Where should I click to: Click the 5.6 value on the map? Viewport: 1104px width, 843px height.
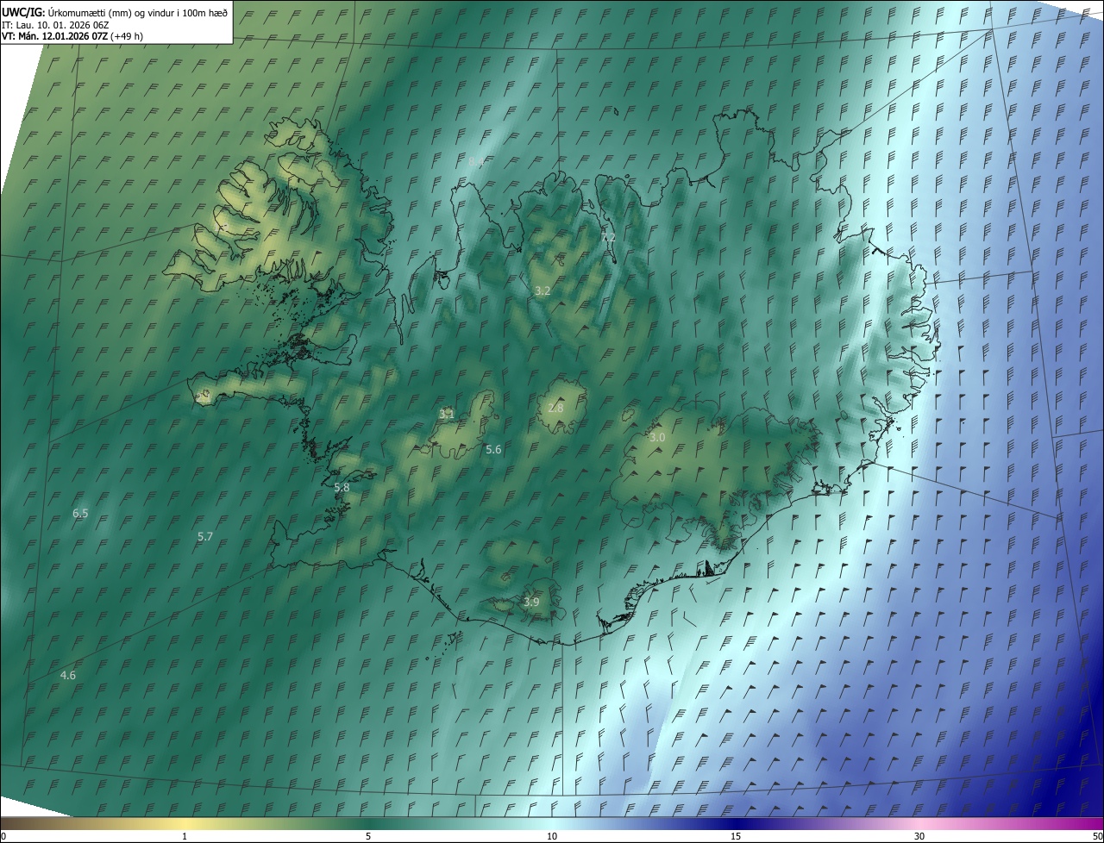493,449
